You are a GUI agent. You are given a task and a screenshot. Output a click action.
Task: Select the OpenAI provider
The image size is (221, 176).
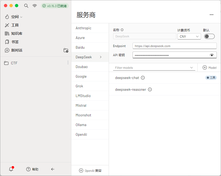point(90,135)
